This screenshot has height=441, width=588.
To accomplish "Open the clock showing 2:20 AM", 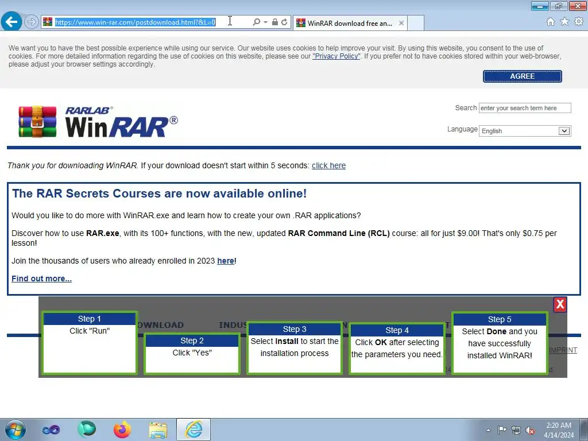I will [559, 430].
